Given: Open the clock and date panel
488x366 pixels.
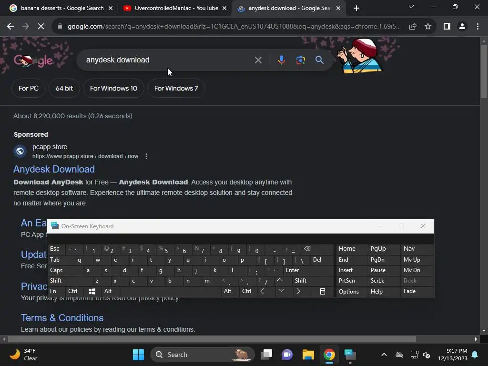Looking at the screenshot, I should click(453, 355).
